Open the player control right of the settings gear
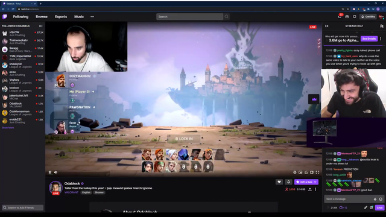This screenshot has width=386, height=217. (300, 172)
